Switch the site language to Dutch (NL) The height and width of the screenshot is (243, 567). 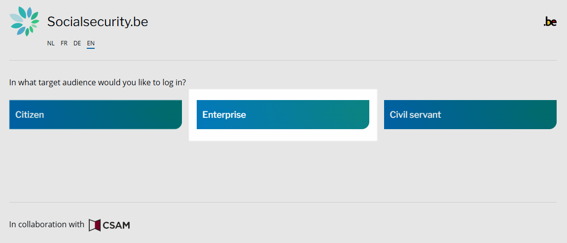51,43
